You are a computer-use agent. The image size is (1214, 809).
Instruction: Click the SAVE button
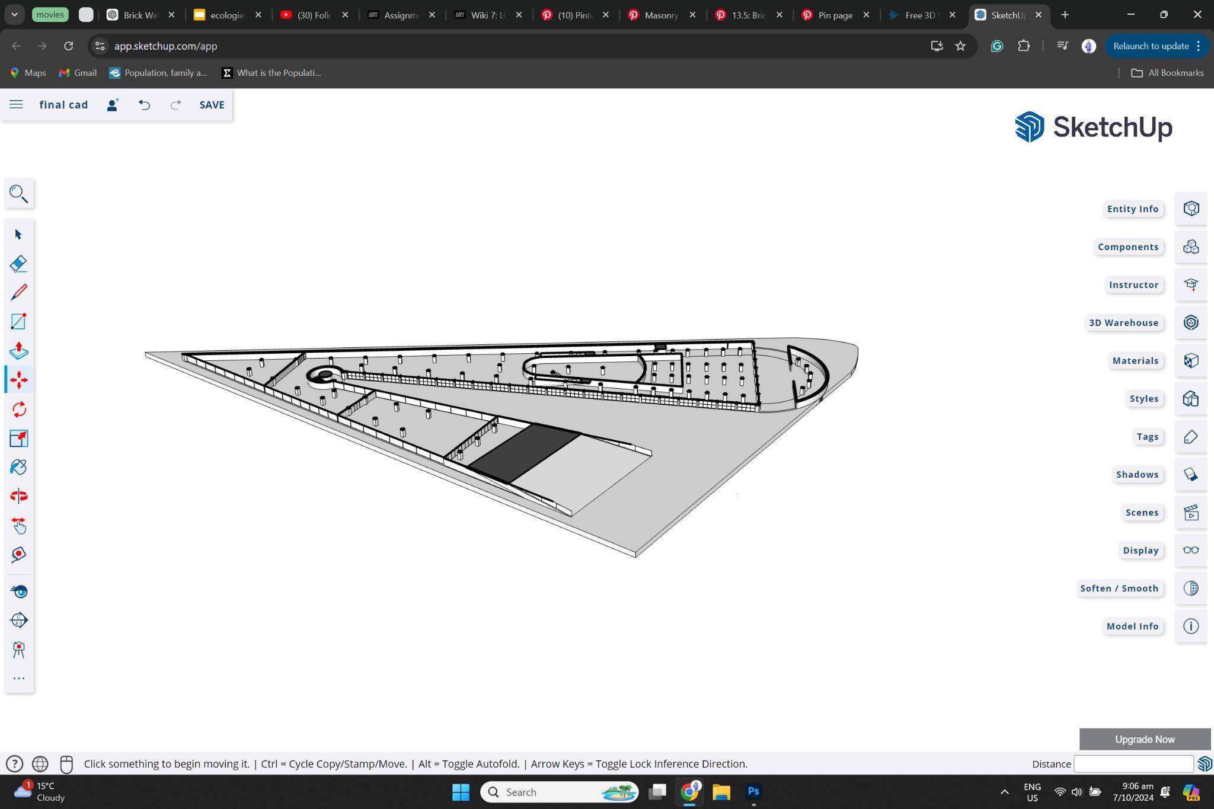click(212, 105)
